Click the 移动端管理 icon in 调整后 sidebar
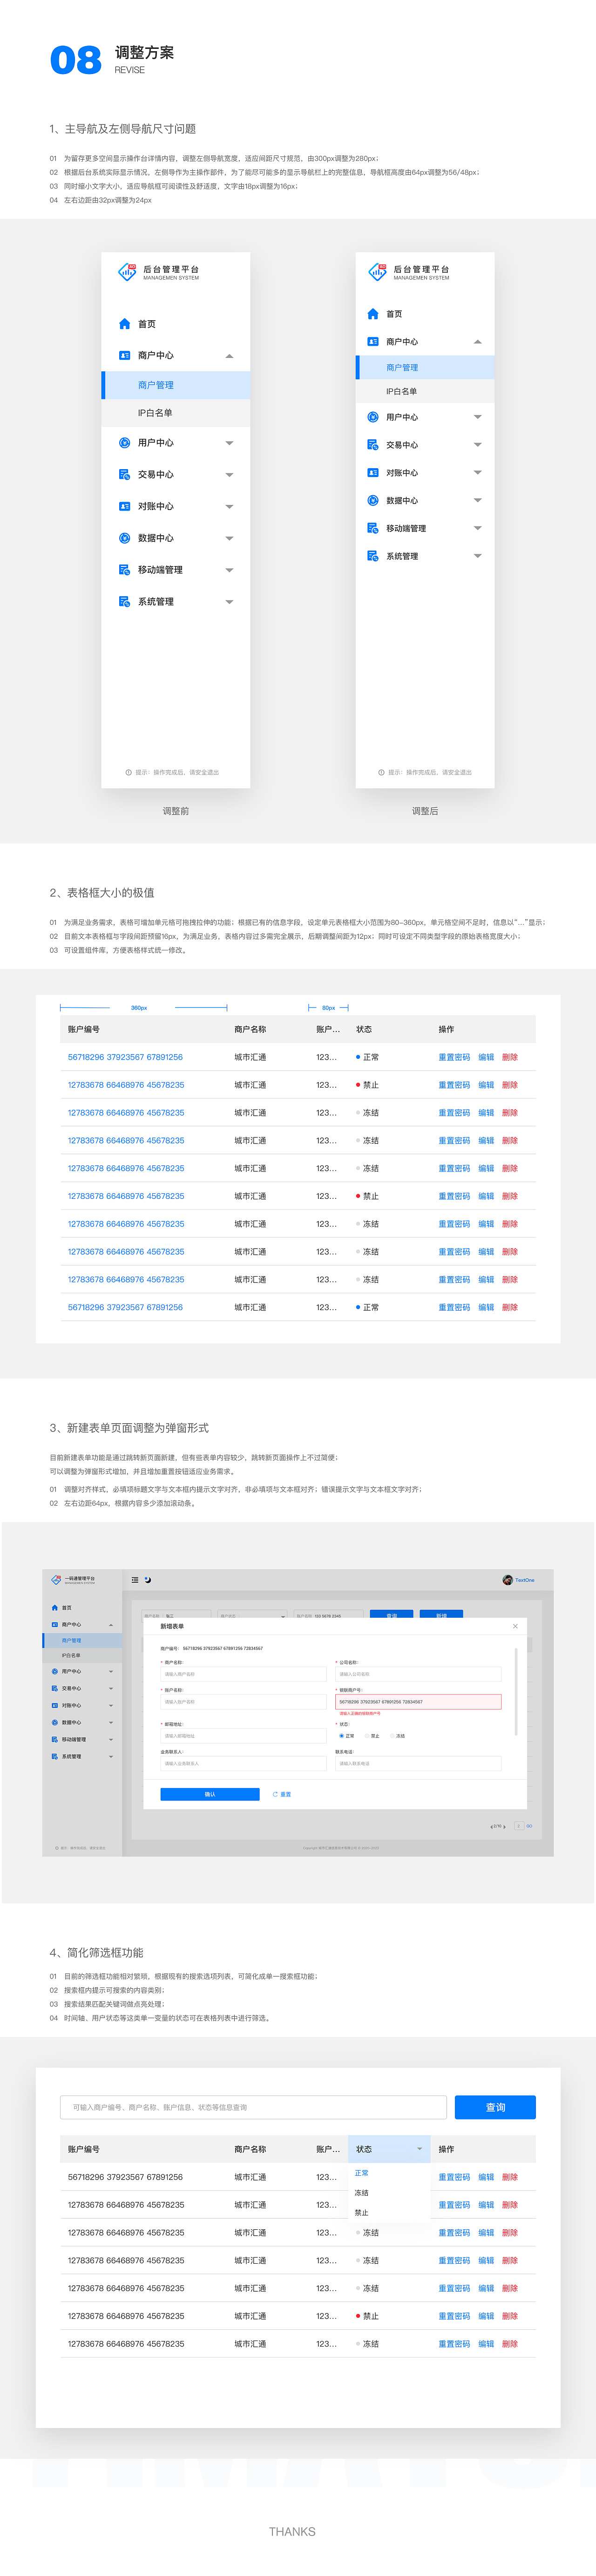This screenshot has height=2576, width=596. click(x=372, y=528)
